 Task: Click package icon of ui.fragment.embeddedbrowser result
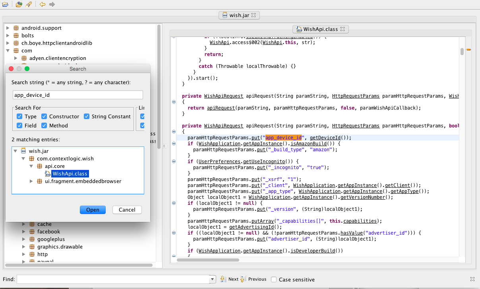39,181
